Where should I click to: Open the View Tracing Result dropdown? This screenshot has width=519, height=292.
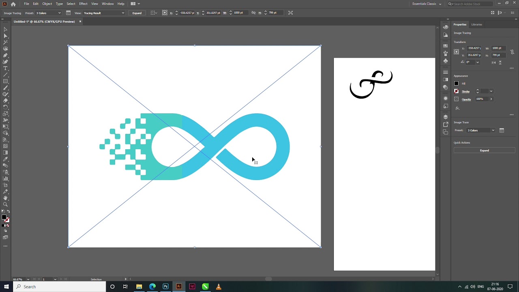tap(104, 13)
